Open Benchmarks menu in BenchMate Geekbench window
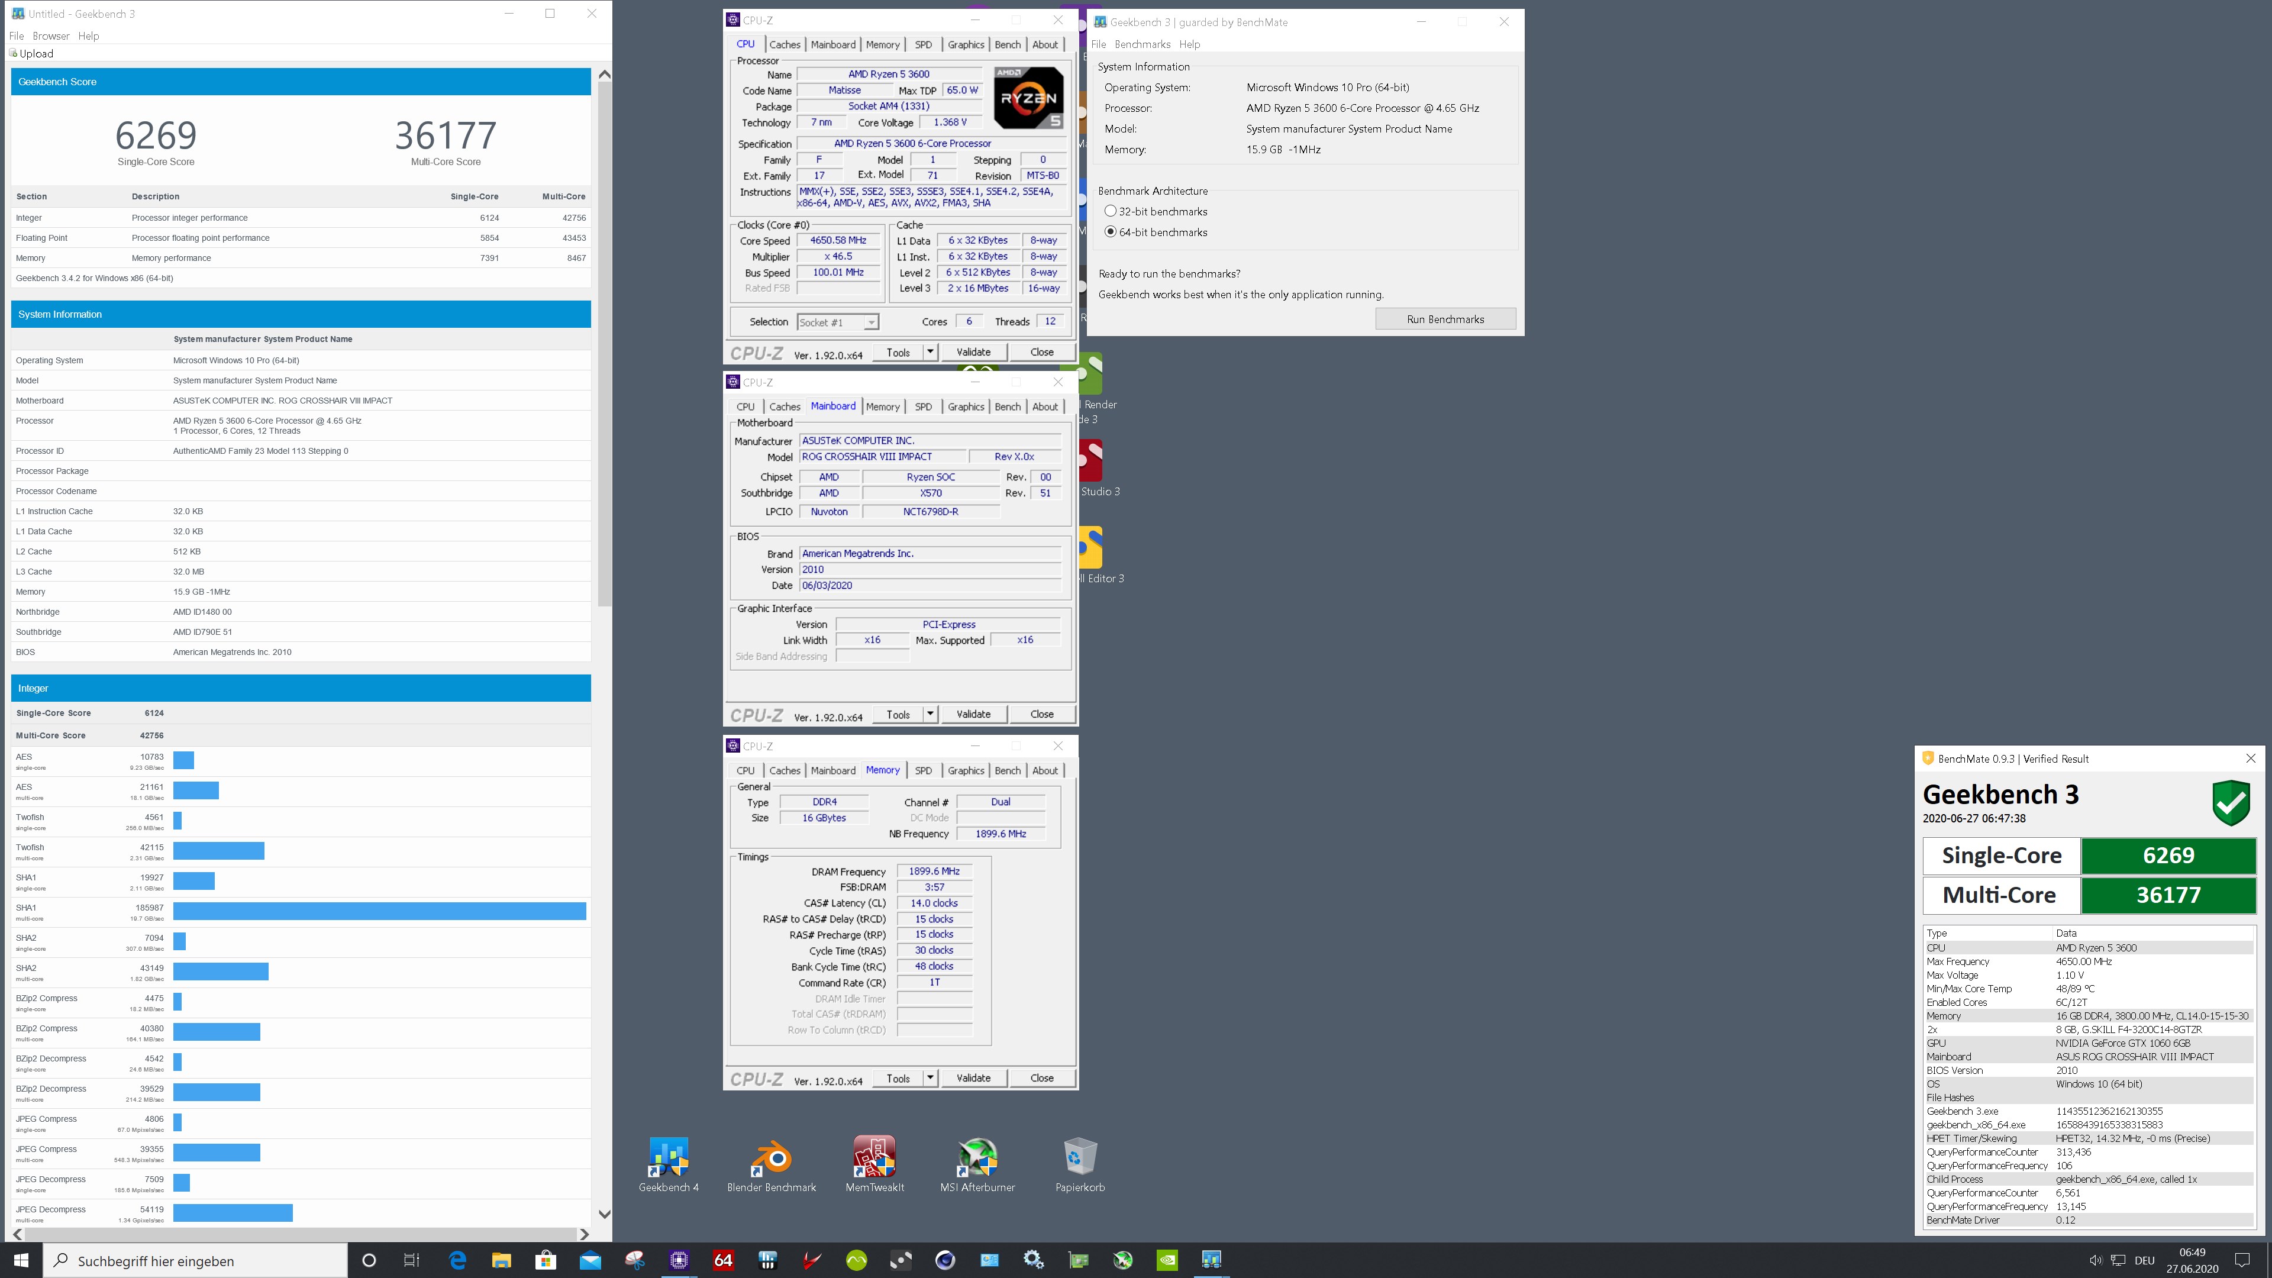This screenshot has width=2272, height=1278. 1142,44
